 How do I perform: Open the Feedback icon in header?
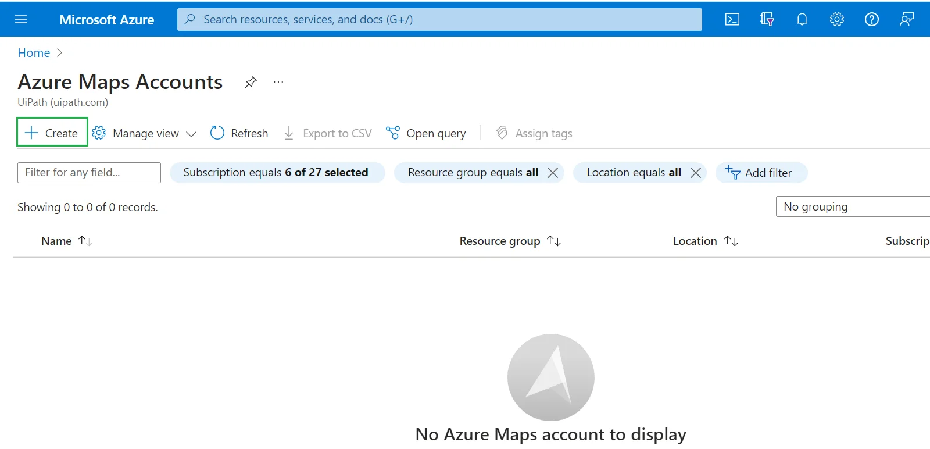907,19
